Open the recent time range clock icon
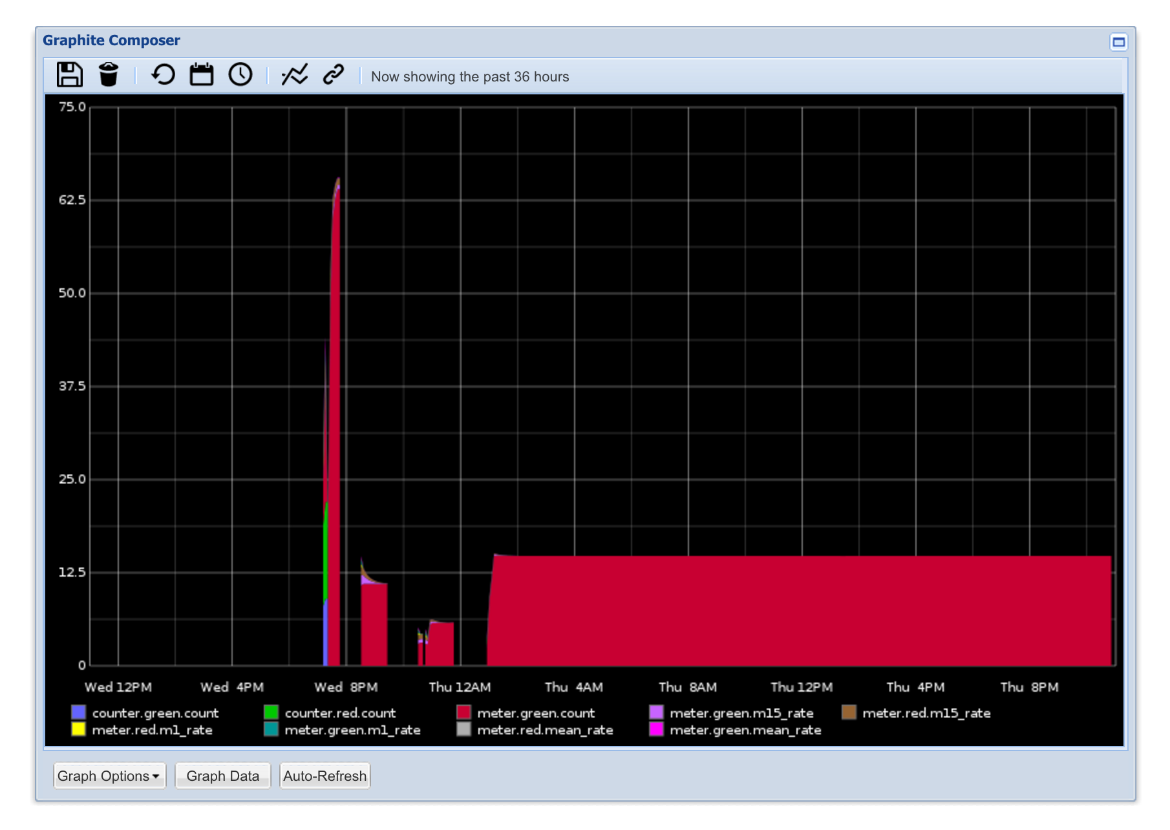This screenshot has height=830, width=1170. 240,75
